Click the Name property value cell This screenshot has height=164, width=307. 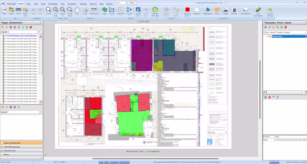click(291, 140)
